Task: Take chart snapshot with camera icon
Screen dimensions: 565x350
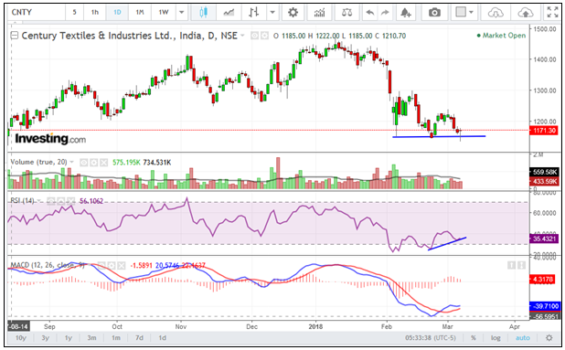Action: pos(434,13)
